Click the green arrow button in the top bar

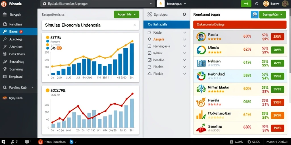click(246, 3)
